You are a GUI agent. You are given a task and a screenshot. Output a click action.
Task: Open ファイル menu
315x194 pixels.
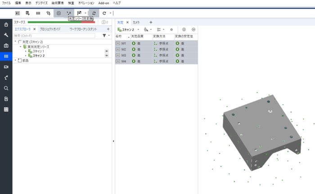coord(6,3)
